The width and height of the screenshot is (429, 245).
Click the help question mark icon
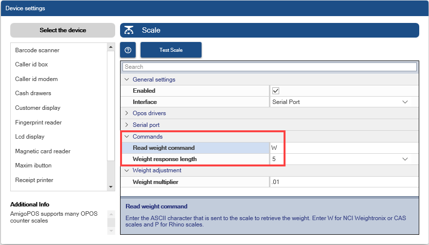pyautogui.click(x=128, y=50)
